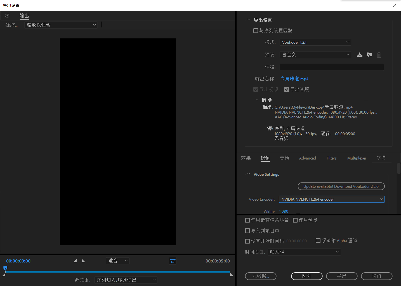The width and height of the screenshot is (401, 286).
Task: Enable 使用最高渲染质量 checkbox
Action: pyautogui.click(x=247, y=220)
